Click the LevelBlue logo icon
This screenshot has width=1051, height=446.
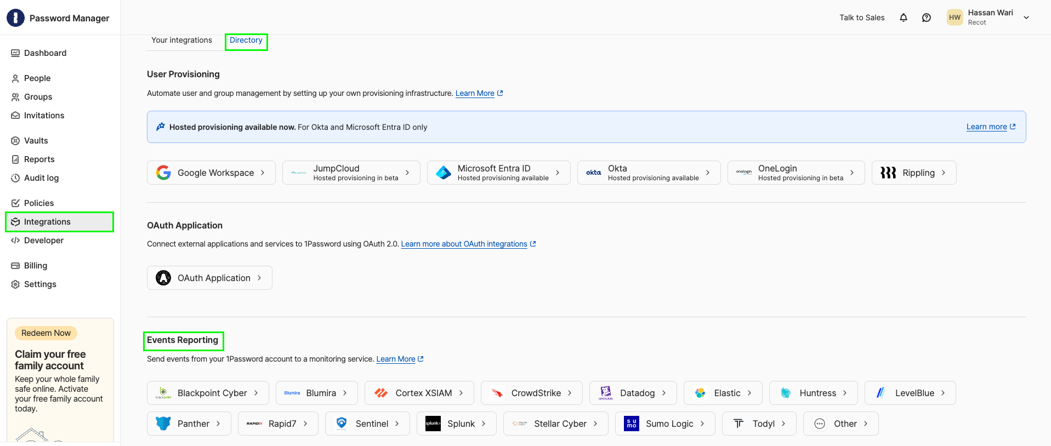[880, 393]
